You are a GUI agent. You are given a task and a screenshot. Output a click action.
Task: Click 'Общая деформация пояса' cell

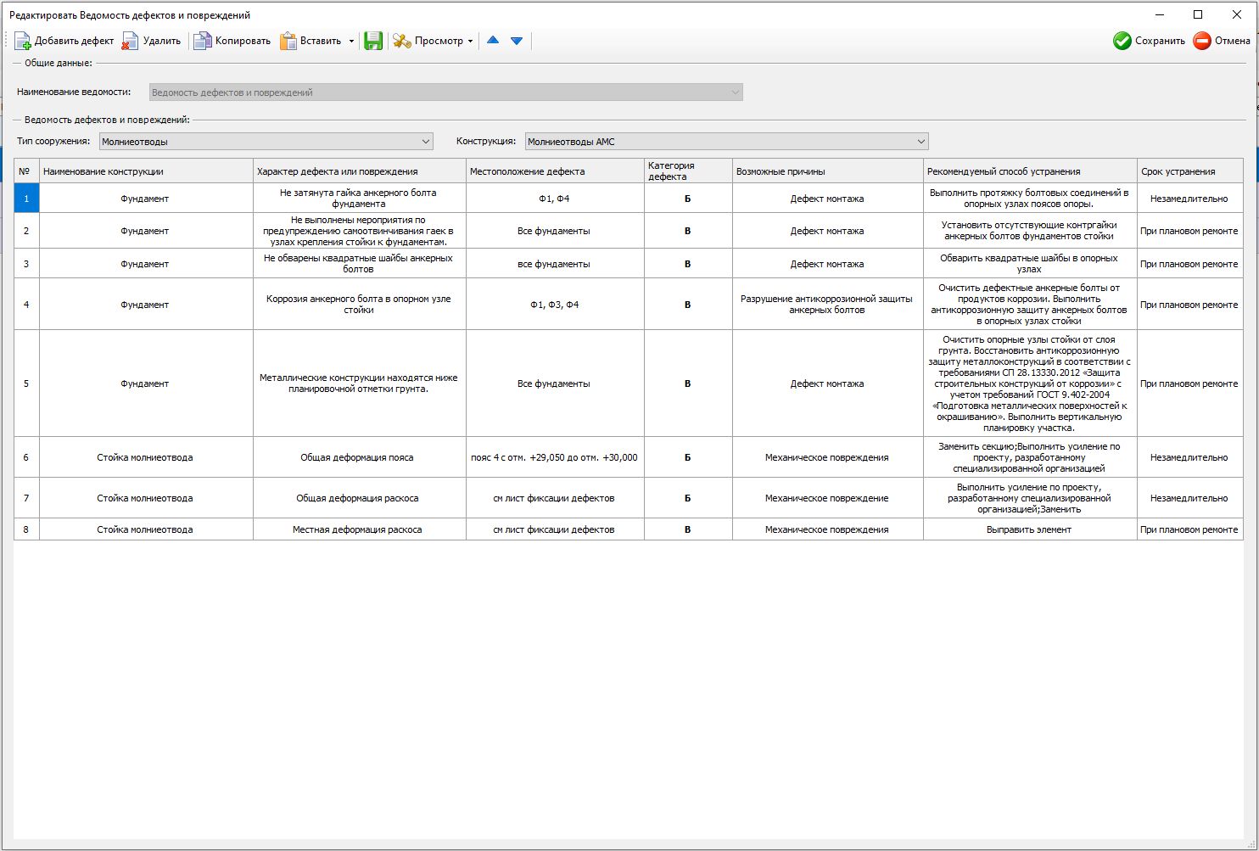point(360,457)
